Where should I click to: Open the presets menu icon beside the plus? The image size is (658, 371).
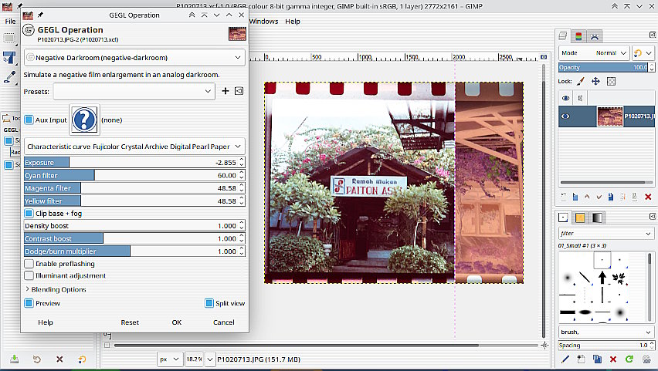click(x=239, y=91)
